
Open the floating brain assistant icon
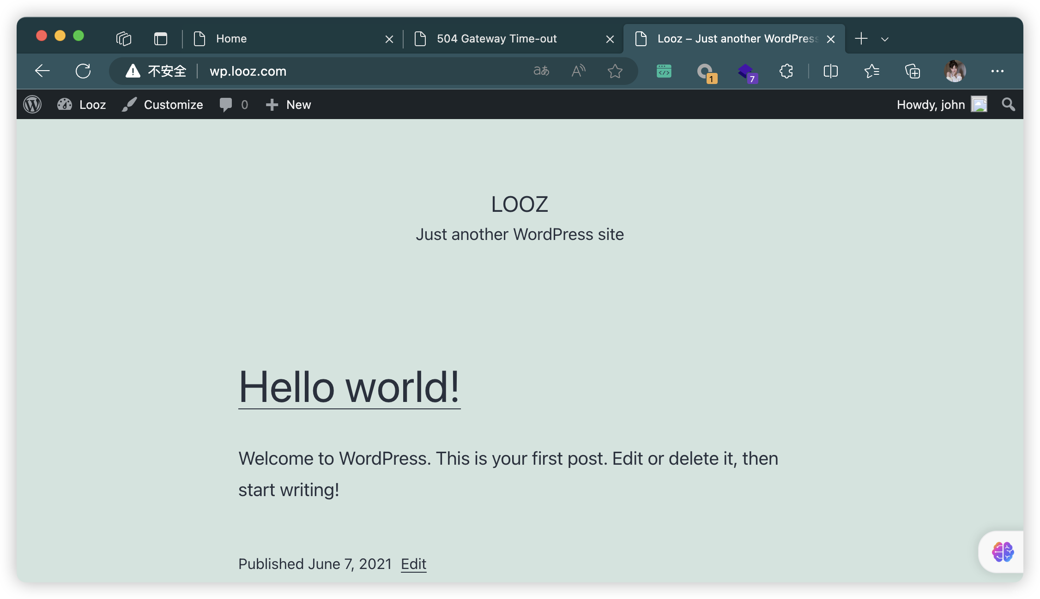(1003, 552)
